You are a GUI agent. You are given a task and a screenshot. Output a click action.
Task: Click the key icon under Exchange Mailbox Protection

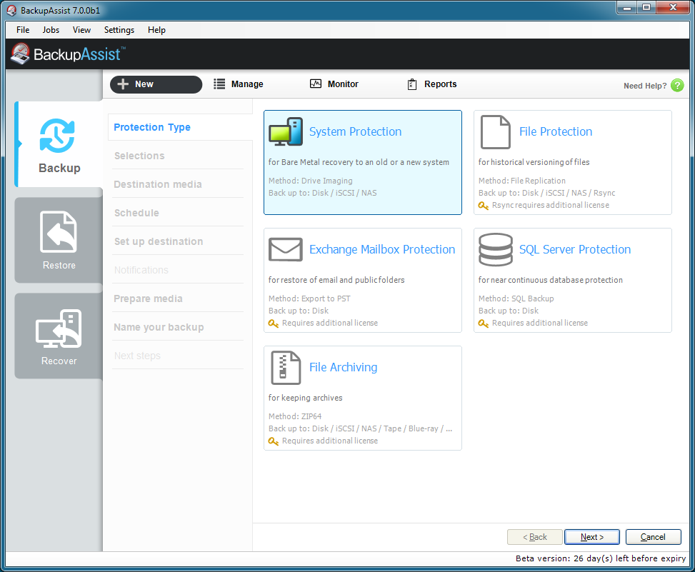[274, 323]
